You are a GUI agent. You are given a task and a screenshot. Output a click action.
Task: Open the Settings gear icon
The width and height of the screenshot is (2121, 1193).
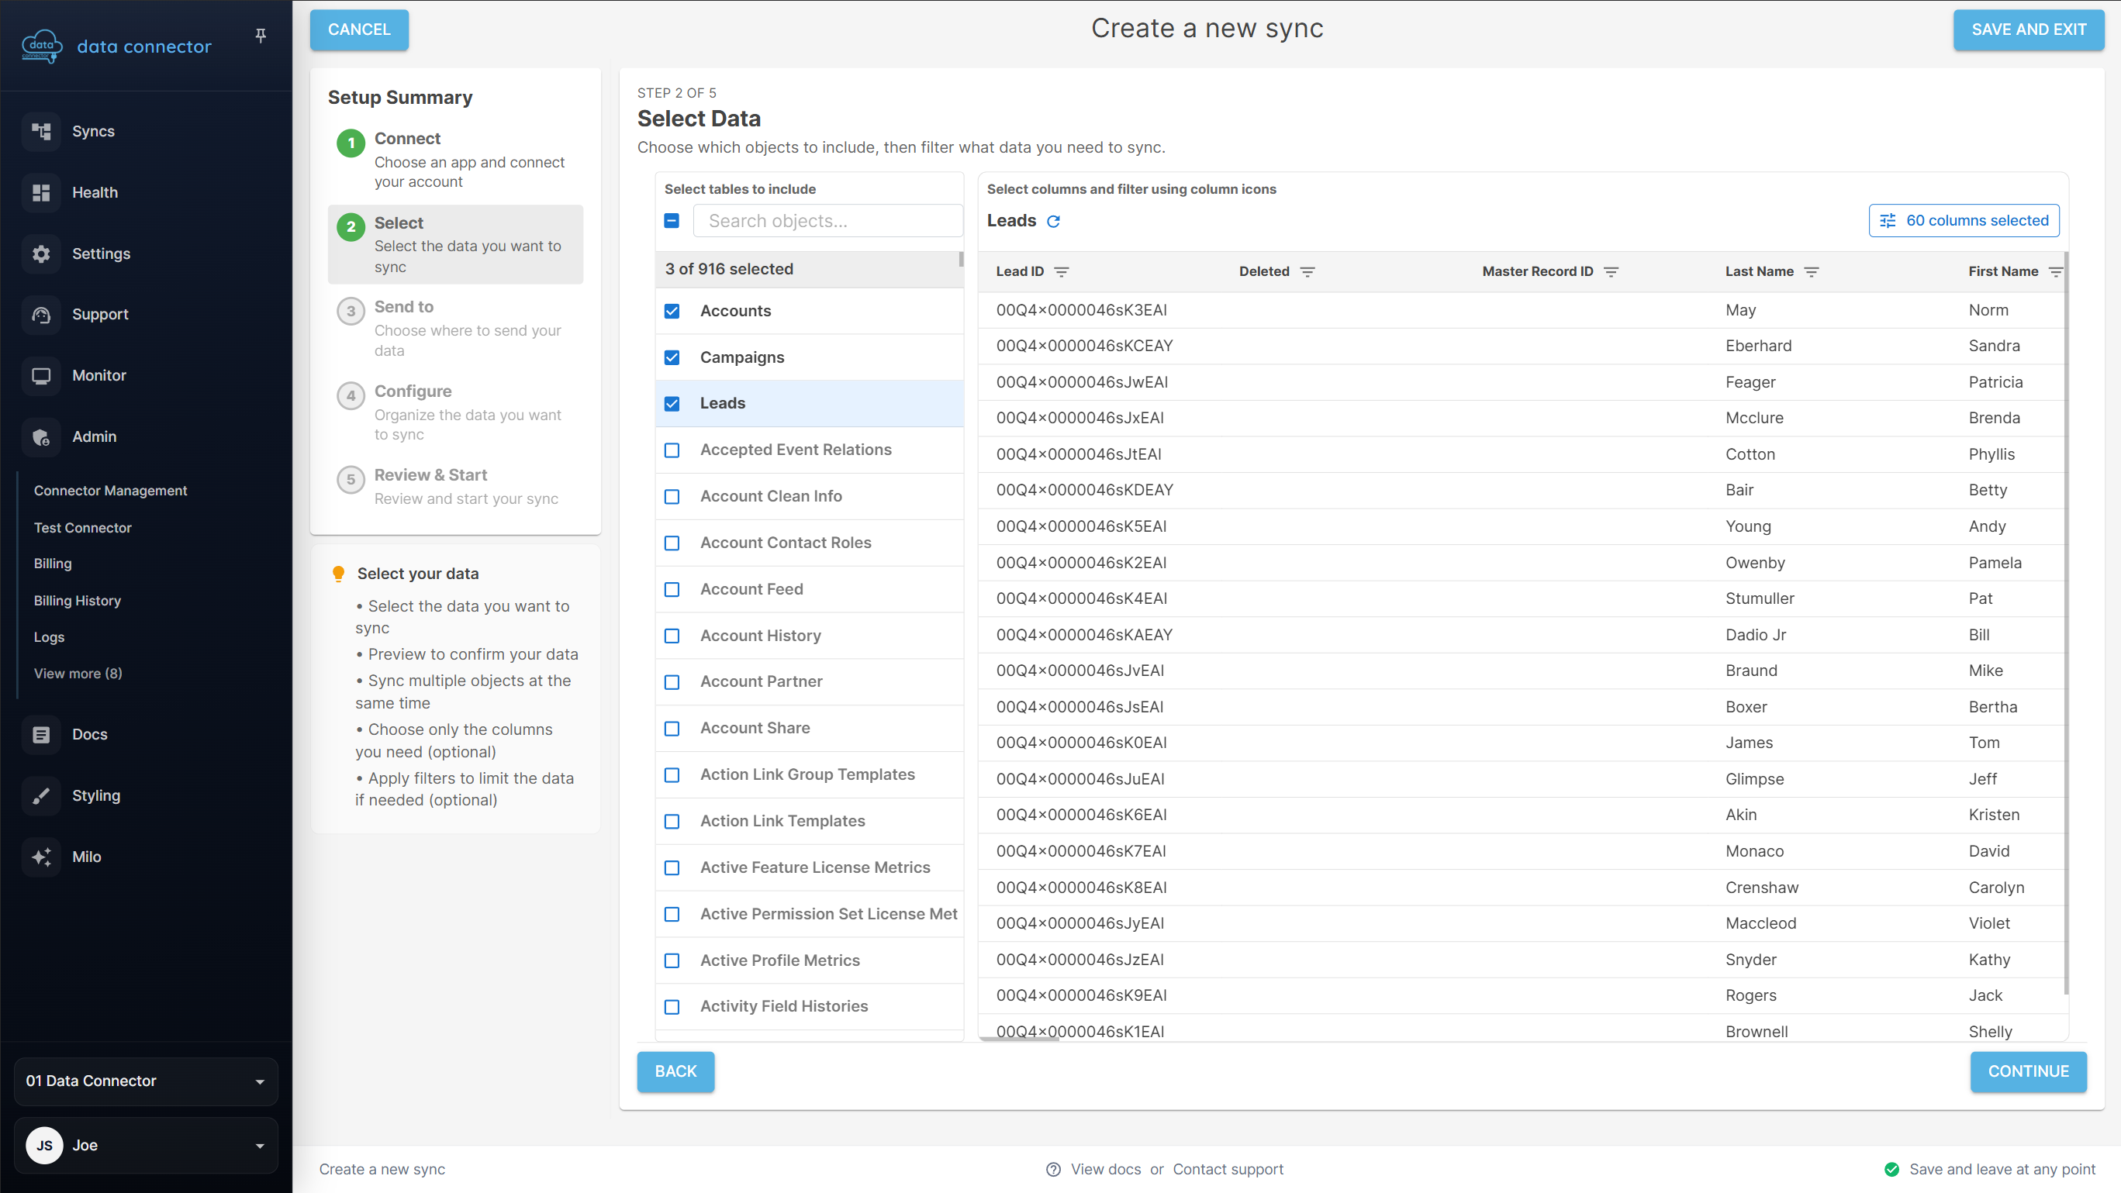(x=41, y=253)
